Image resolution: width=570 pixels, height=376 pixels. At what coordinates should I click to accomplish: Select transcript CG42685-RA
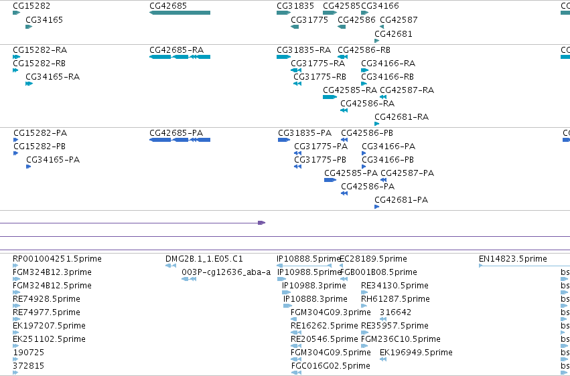pos(180,57)
